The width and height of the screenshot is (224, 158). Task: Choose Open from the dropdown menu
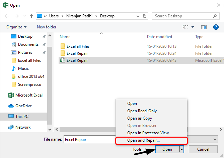point(151,104)
